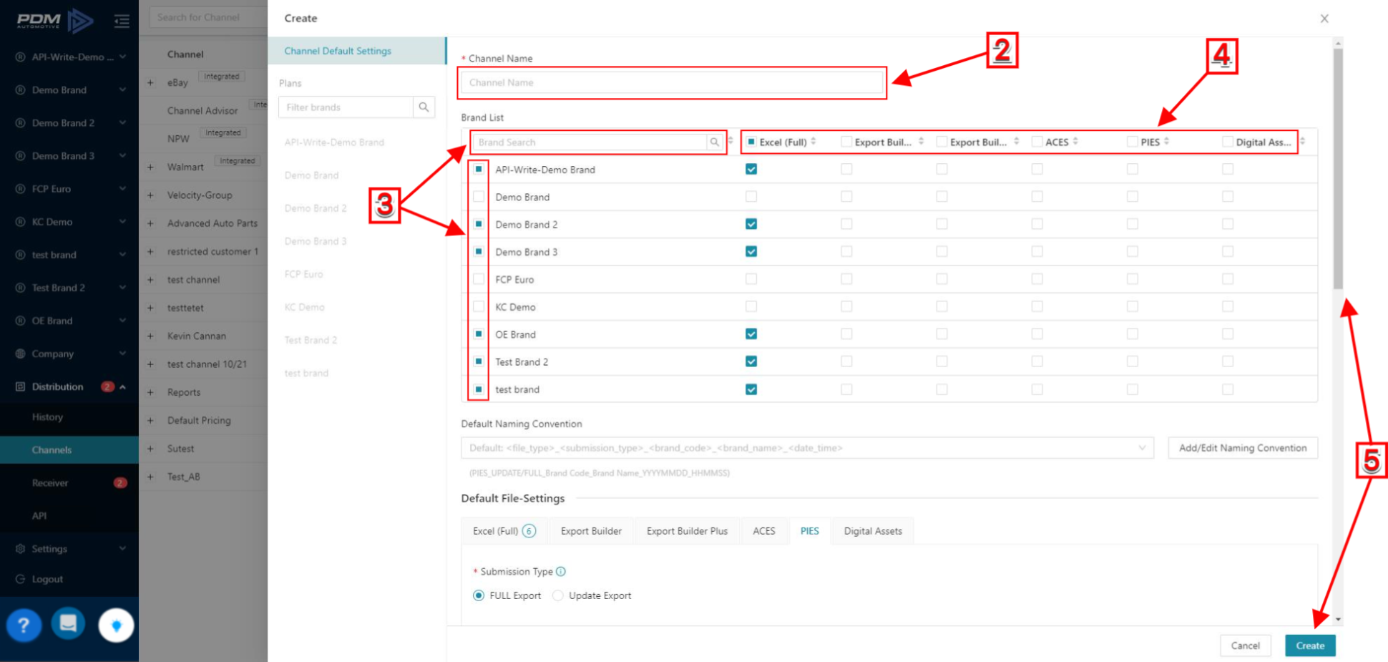Focus the Brand Search input field
Screen dimensions: 1388x662
(x=590, y=142)
